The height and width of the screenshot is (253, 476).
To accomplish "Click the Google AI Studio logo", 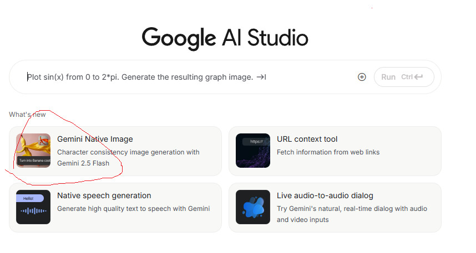I will point(225,38).
